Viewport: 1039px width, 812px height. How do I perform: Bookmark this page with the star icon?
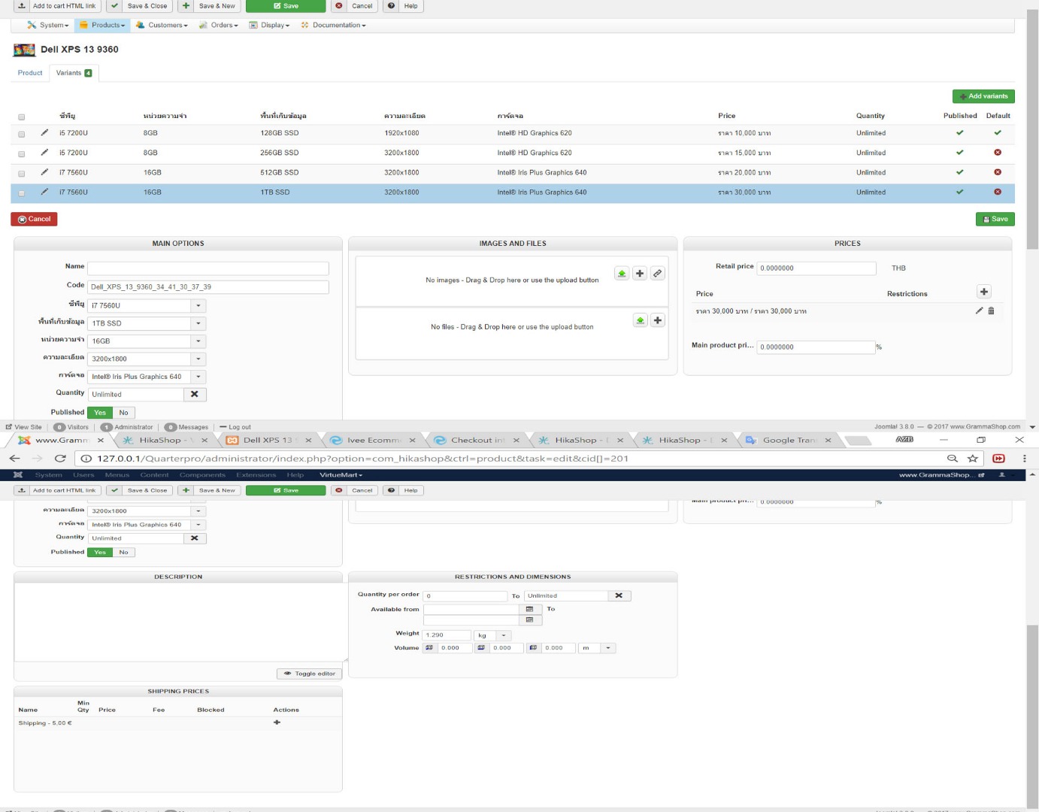(973, 458)
